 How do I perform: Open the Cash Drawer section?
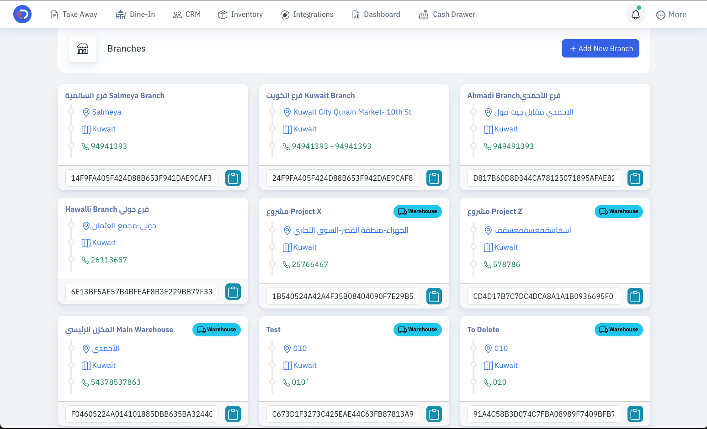(x=447, y=15)
